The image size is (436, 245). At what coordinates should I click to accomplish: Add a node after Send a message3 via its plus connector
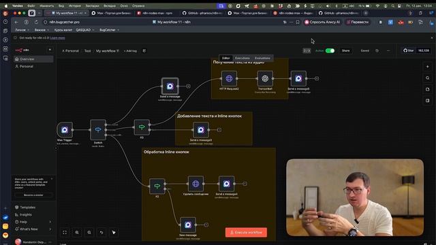tap(219, 130)
